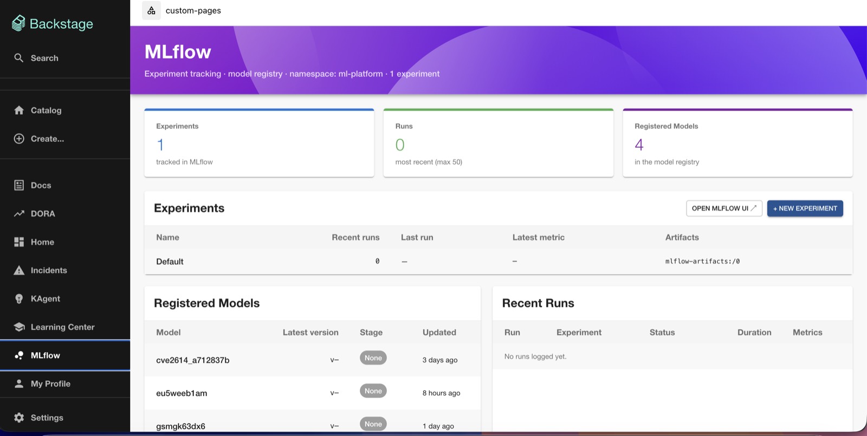Click the Learning Center graduation cap icon
This screenshot has height=436, width=867.
(19, 327)
